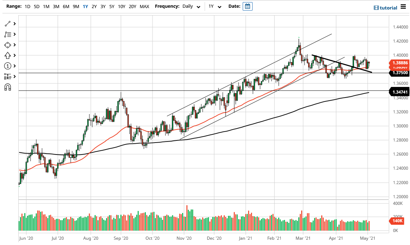Open the hamburger menu icon
The image size is (410, 245).
coord(403,7)
